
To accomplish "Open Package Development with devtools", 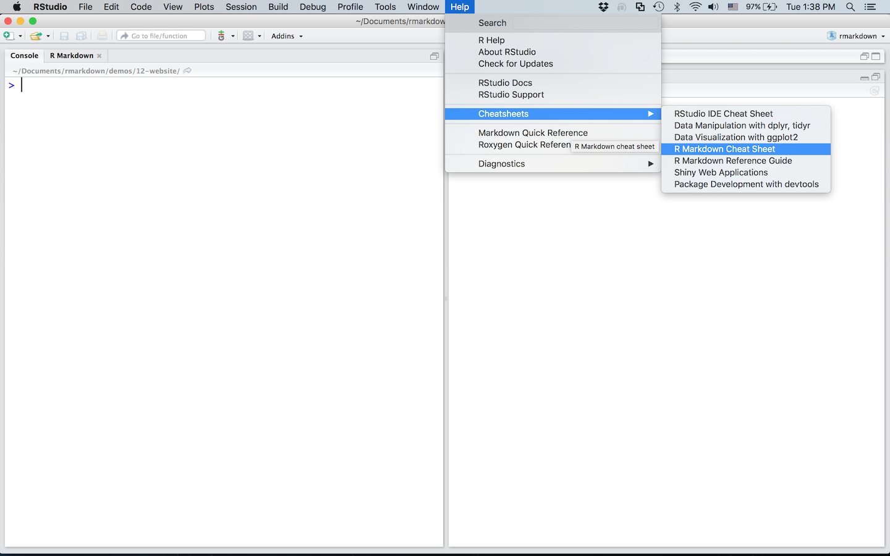I will pos(746,184).
